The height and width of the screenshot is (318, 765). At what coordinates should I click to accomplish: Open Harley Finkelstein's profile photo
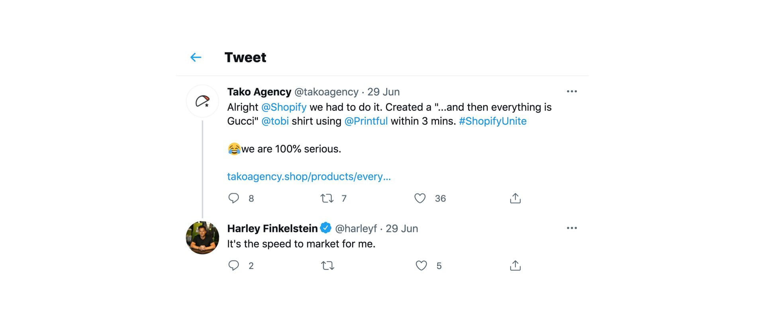(202, 238)
